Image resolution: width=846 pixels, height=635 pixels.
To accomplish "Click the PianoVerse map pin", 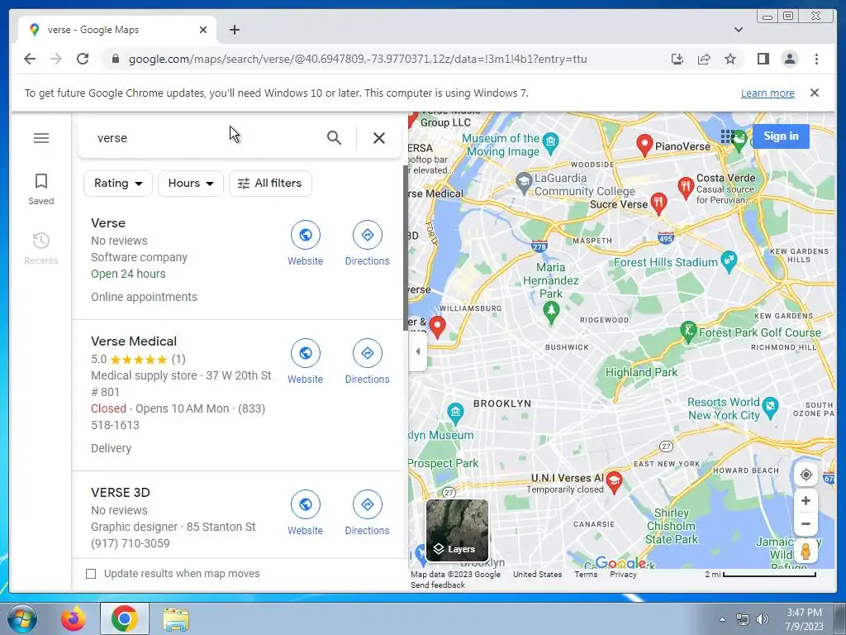I will (644, 145).
